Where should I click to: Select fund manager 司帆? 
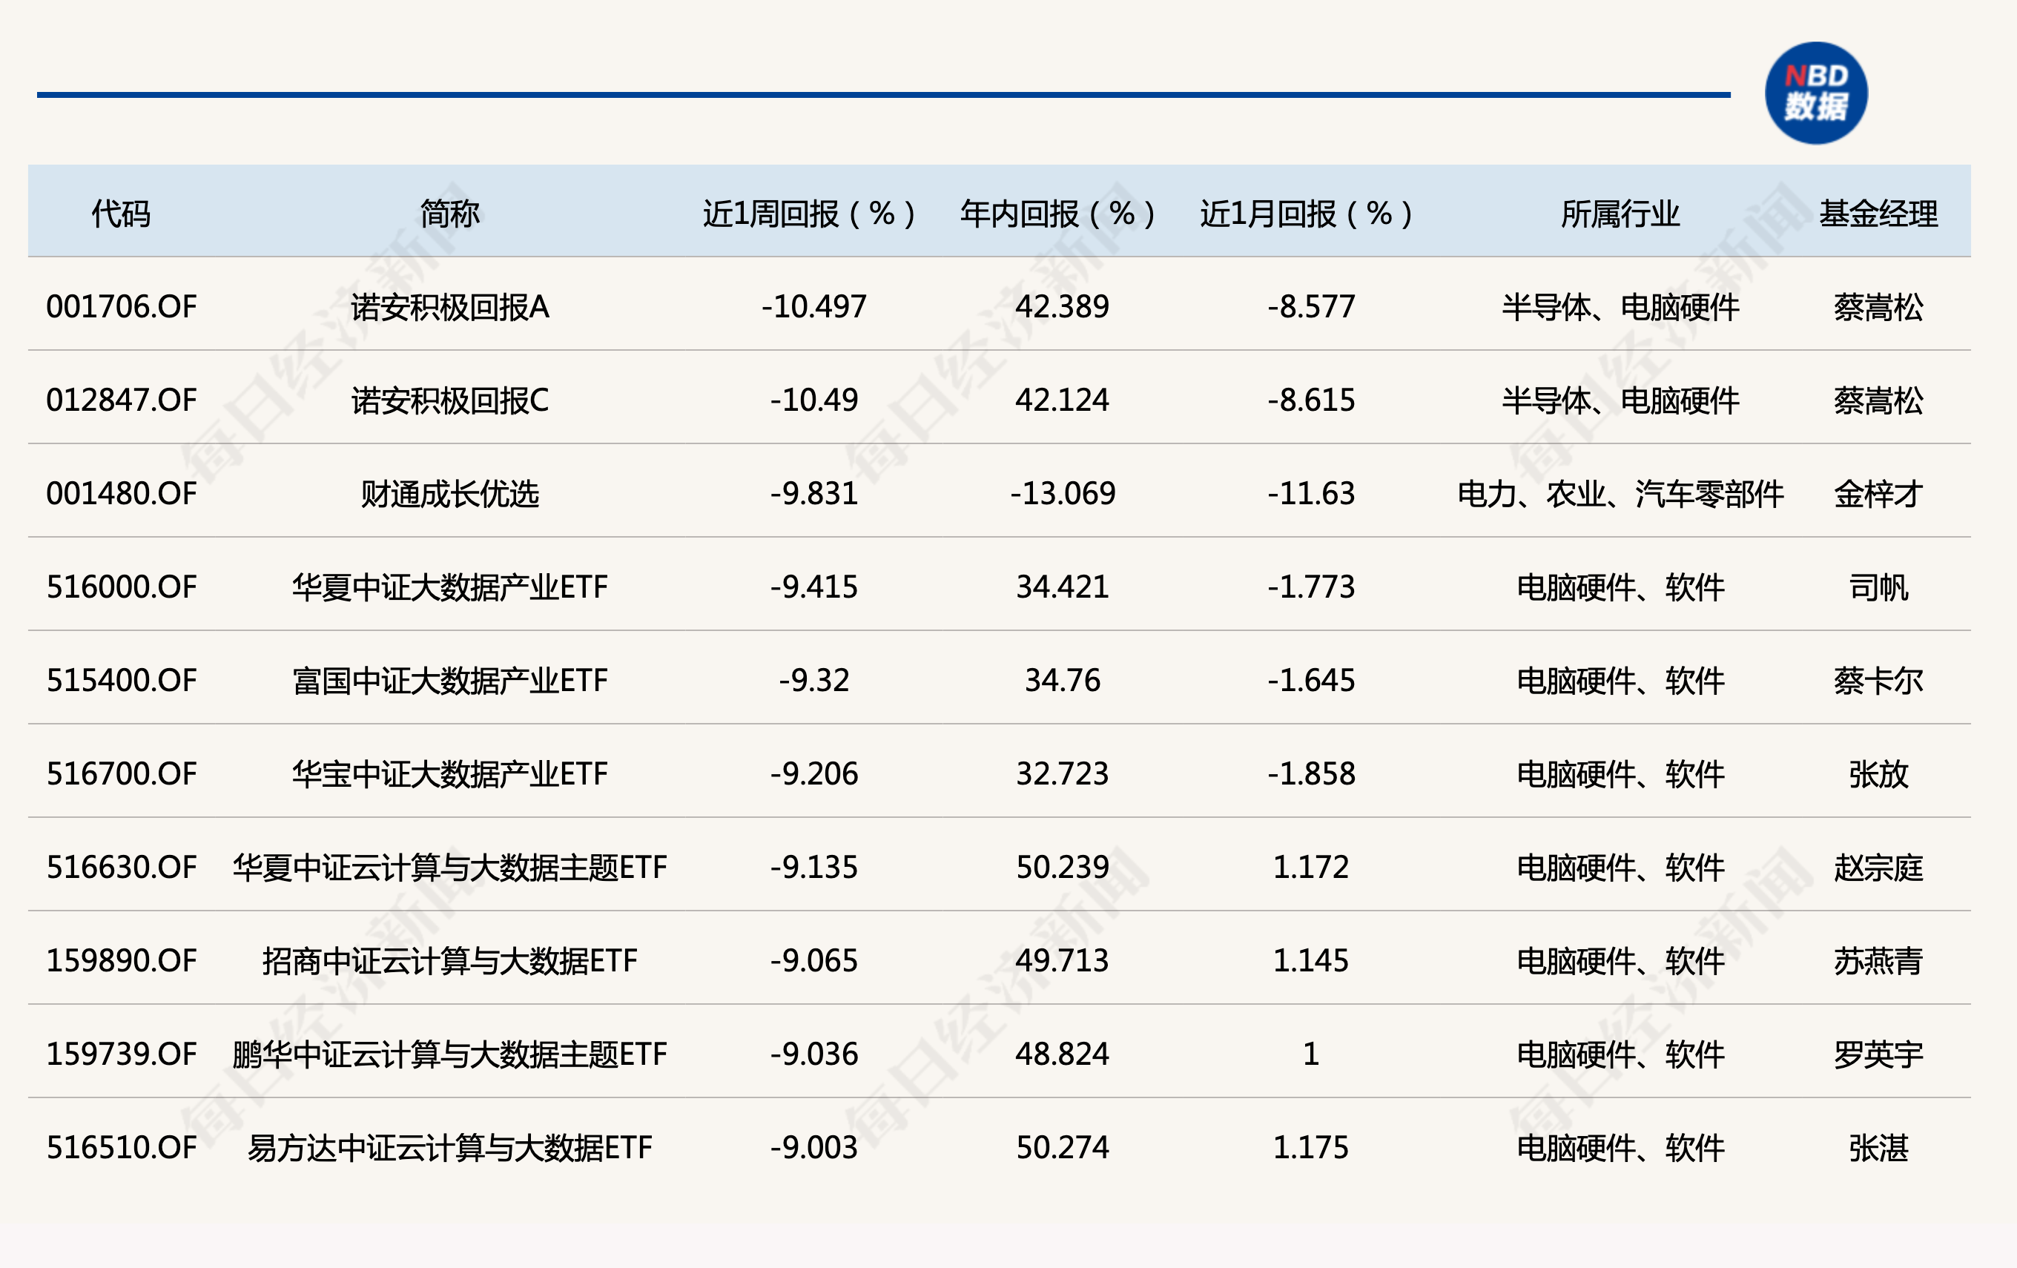pyautogui.click(x=1878, y=587)
